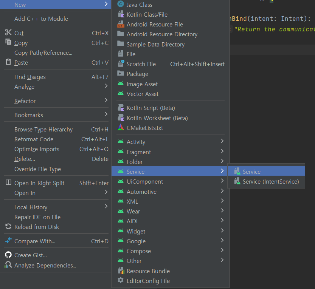Click the Android Resource File icon
Viewport: 315px width, 289px height.
click(121, 24)
